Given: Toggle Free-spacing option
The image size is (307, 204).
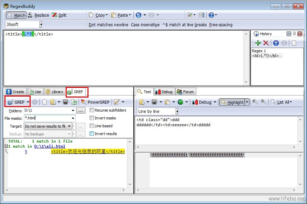Looking at the screenshot, I should 221,25.
